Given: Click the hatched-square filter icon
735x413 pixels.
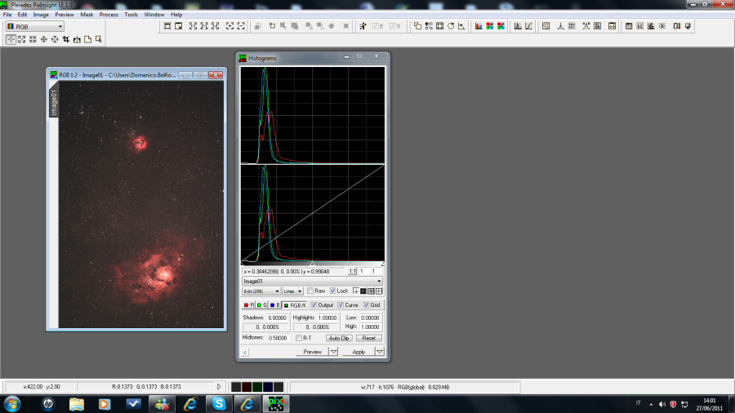Looking at the screenshot, I should pyautogui.click(x=546, y=26).
